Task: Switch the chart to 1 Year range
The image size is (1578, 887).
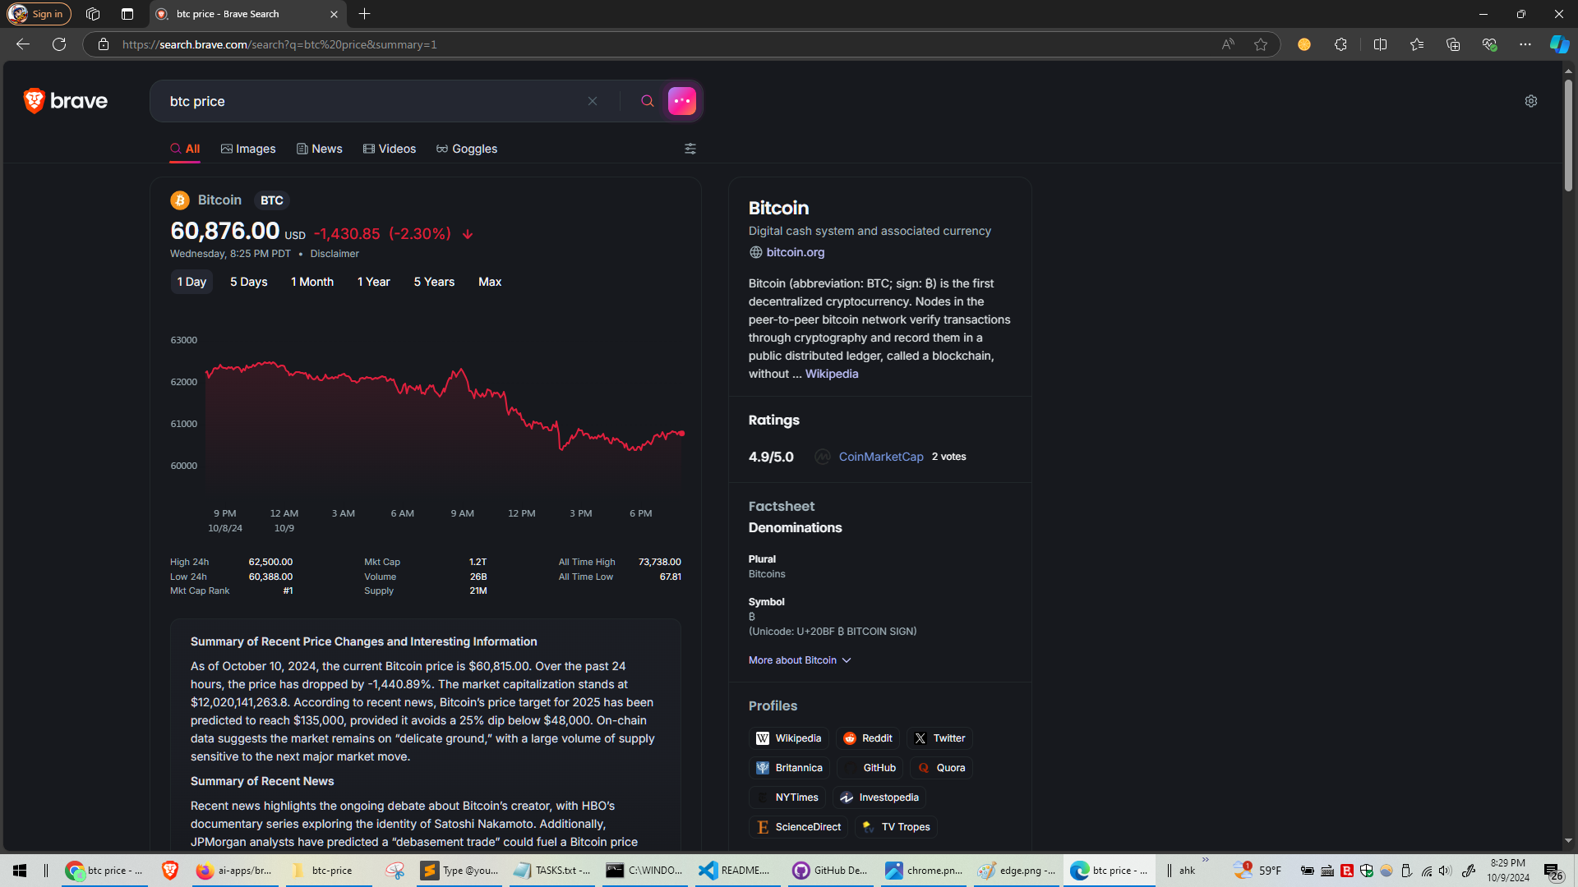Action: point(373,282)
